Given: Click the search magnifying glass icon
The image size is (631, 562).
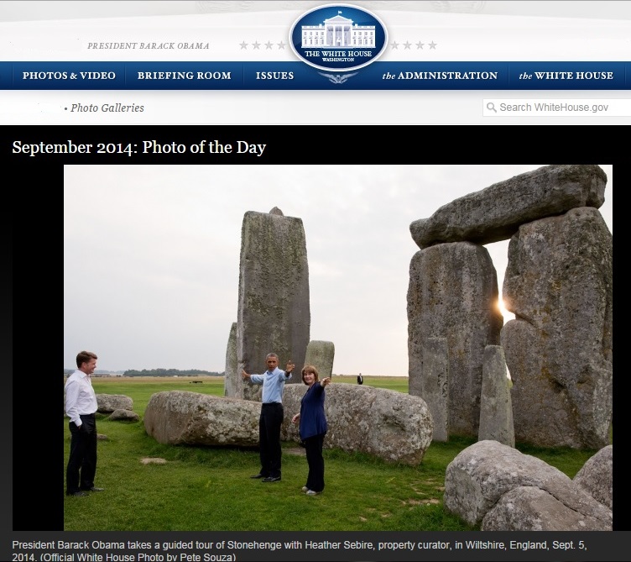Looking at the screenshot, I should pyautogui.click(x=492, y=108).
